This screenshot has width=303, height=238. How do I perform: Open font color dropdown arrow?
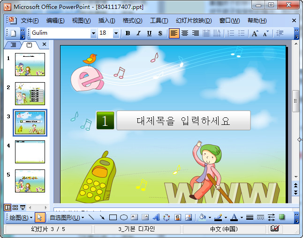click(242, 218)
